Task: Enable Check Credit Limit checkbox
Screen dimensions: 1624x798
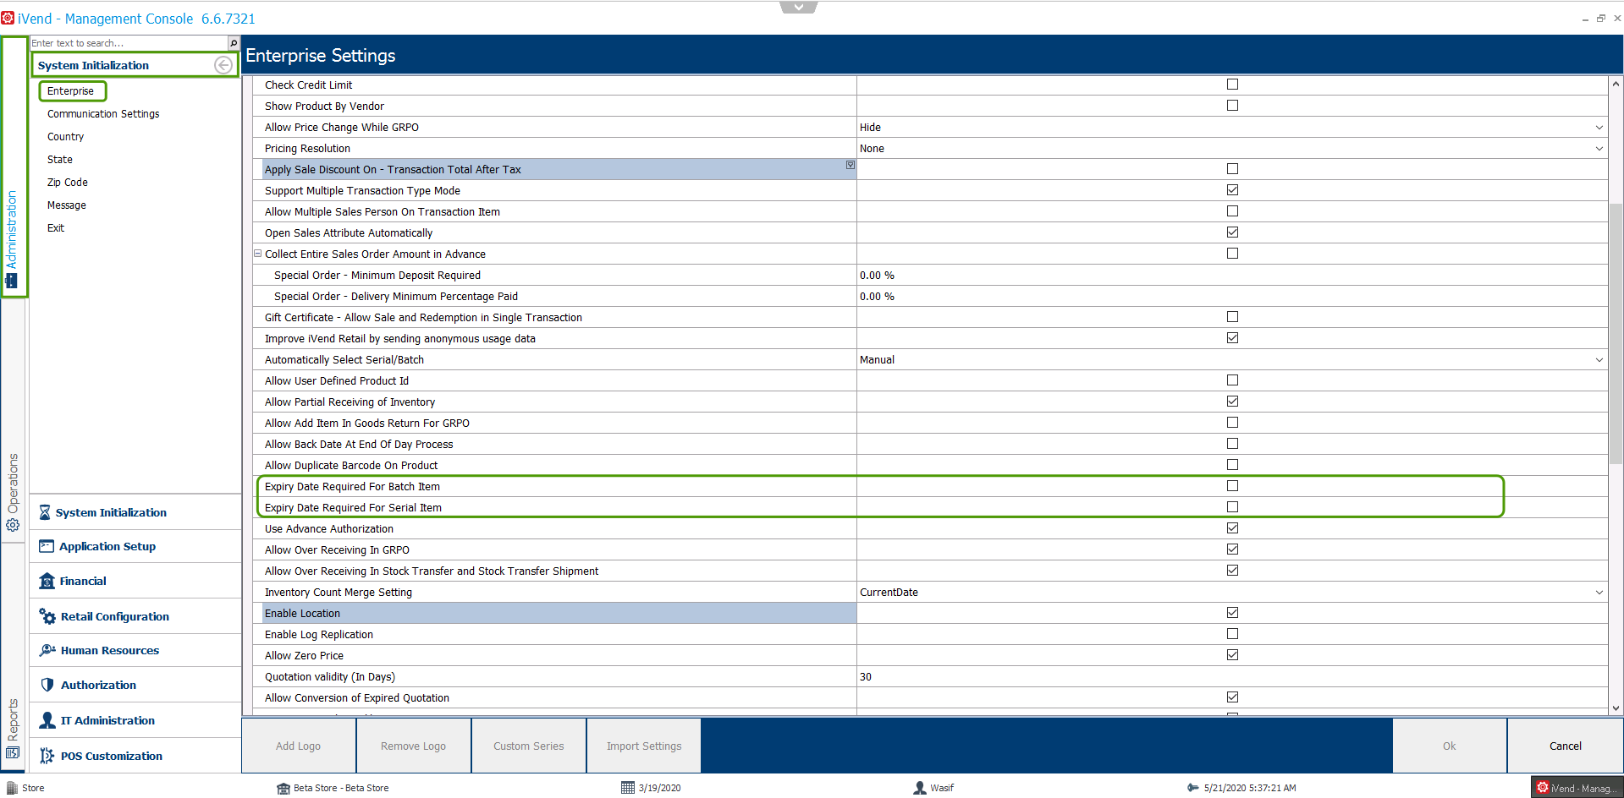Action: coord(1232,85)
